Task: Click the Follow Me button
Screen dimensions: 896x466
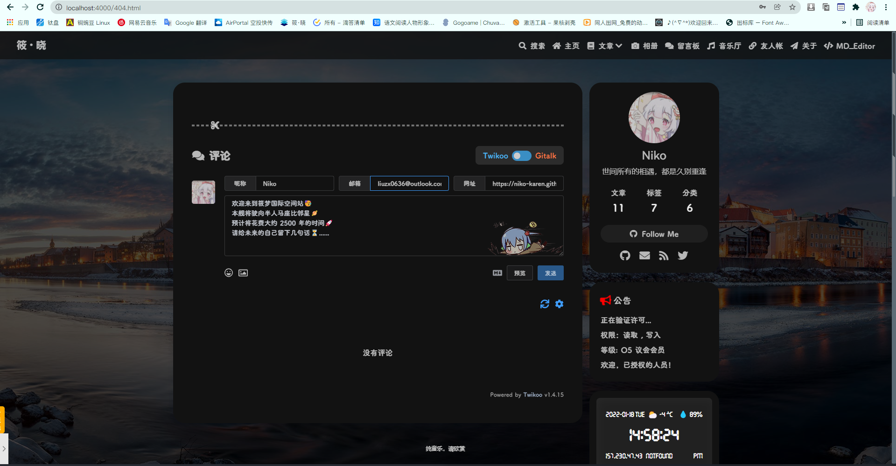Action: (x=654, y=234)
